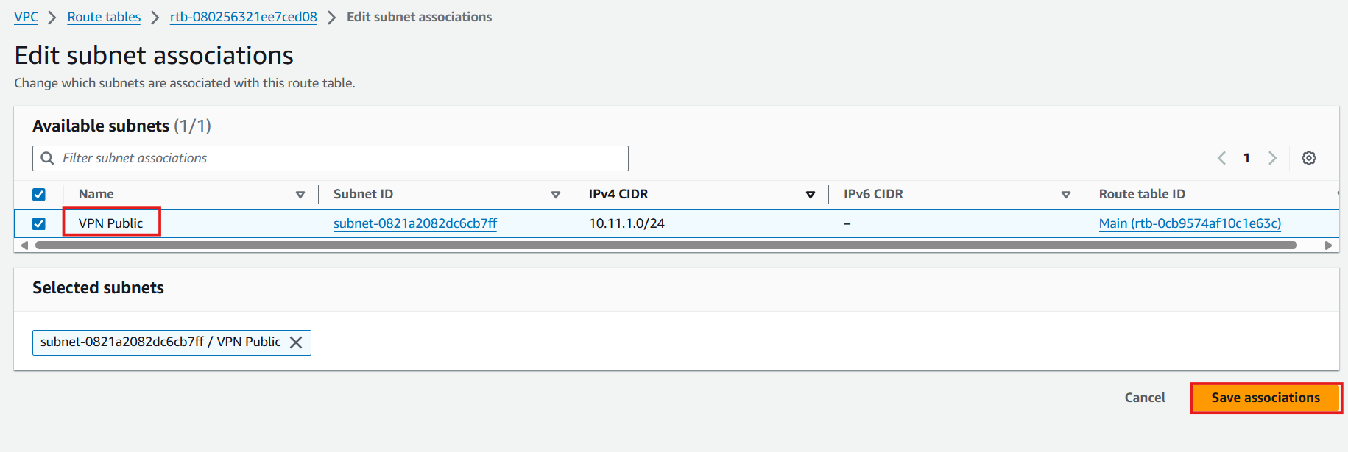Sort by IPv6 CIDR column arrow
The width and height of the screenshot is (1348, 452).
[x=1066, y=195]
